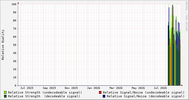The width and height of the screenshot is (189, 100).
Task: Click the Sep 2025 x-axis label
Action: (x=49, y=88)
